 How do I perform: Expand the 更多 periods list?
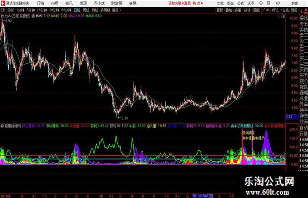pos(117,10)
